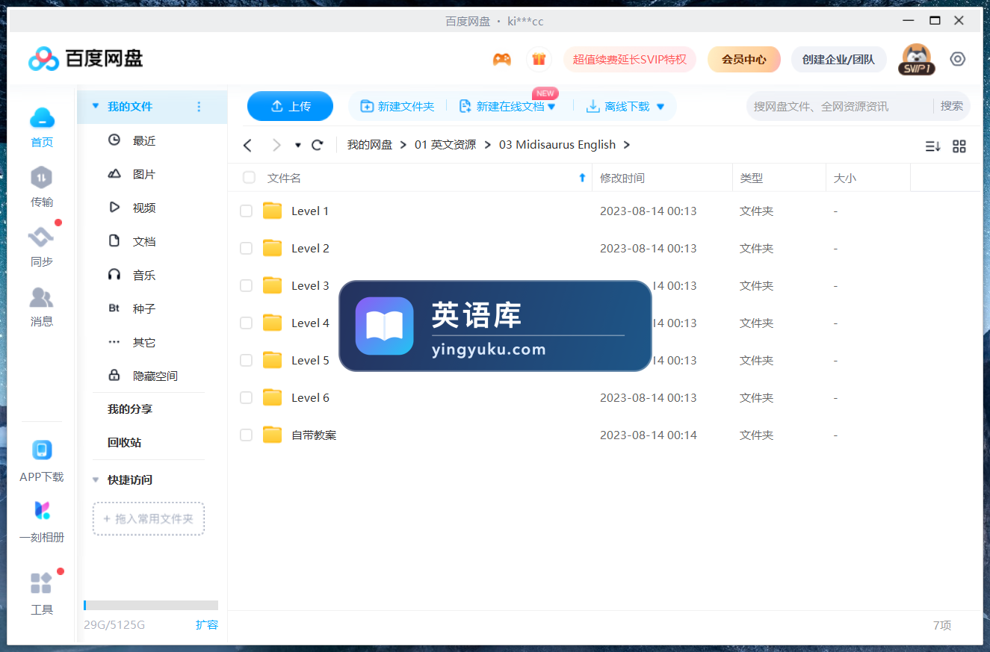Click the sort arrow in 文件名 column

tap(582, 178)
